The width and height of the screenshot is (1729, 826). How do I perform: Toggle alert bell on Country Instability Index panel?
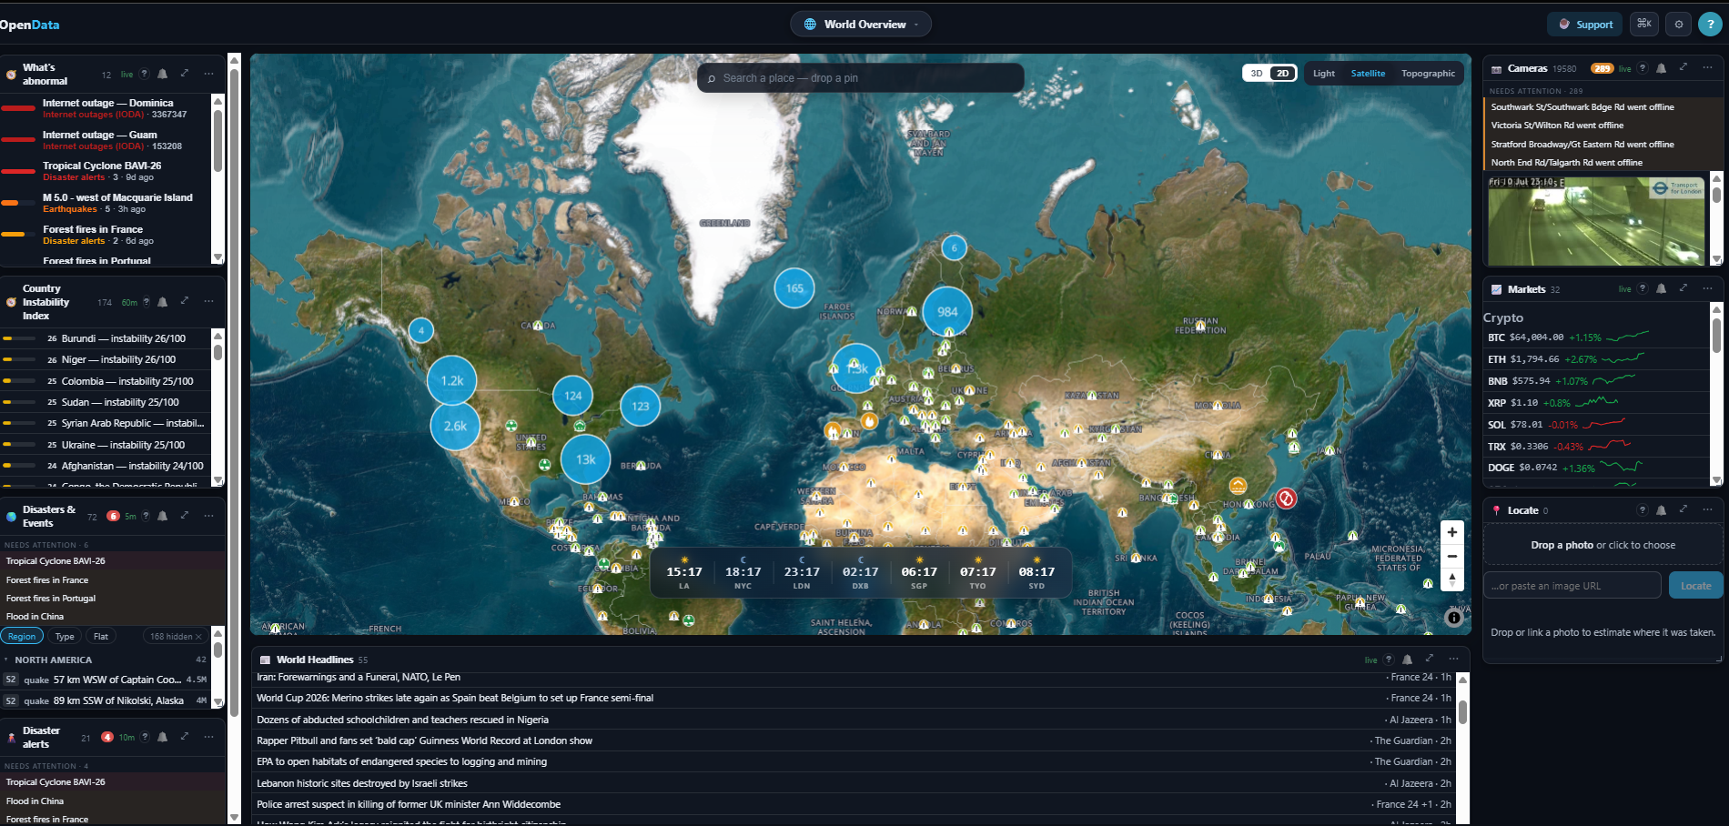coord(163,302)
